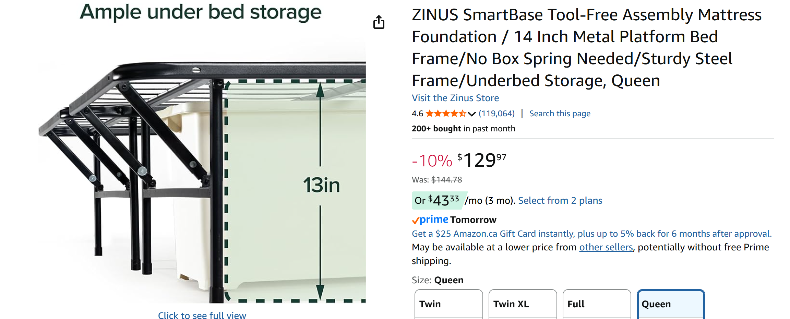Open Select from 2 plans link
This screenshot has width=790, height=319.
[560, 201]
